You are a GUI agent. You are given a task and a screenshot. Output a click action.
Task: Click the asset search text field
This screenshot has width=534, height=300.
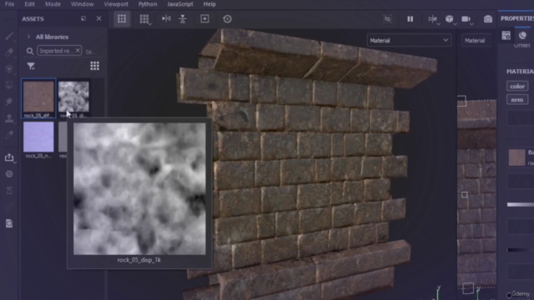tap(91, 52)
